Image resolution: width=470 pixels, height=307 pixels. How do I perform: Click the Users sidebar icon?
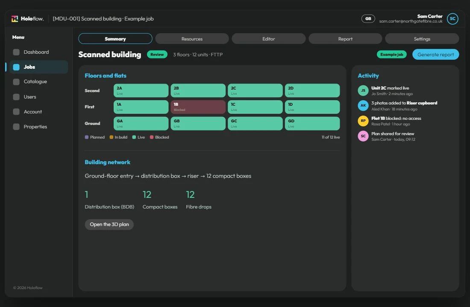pos(16,97)
